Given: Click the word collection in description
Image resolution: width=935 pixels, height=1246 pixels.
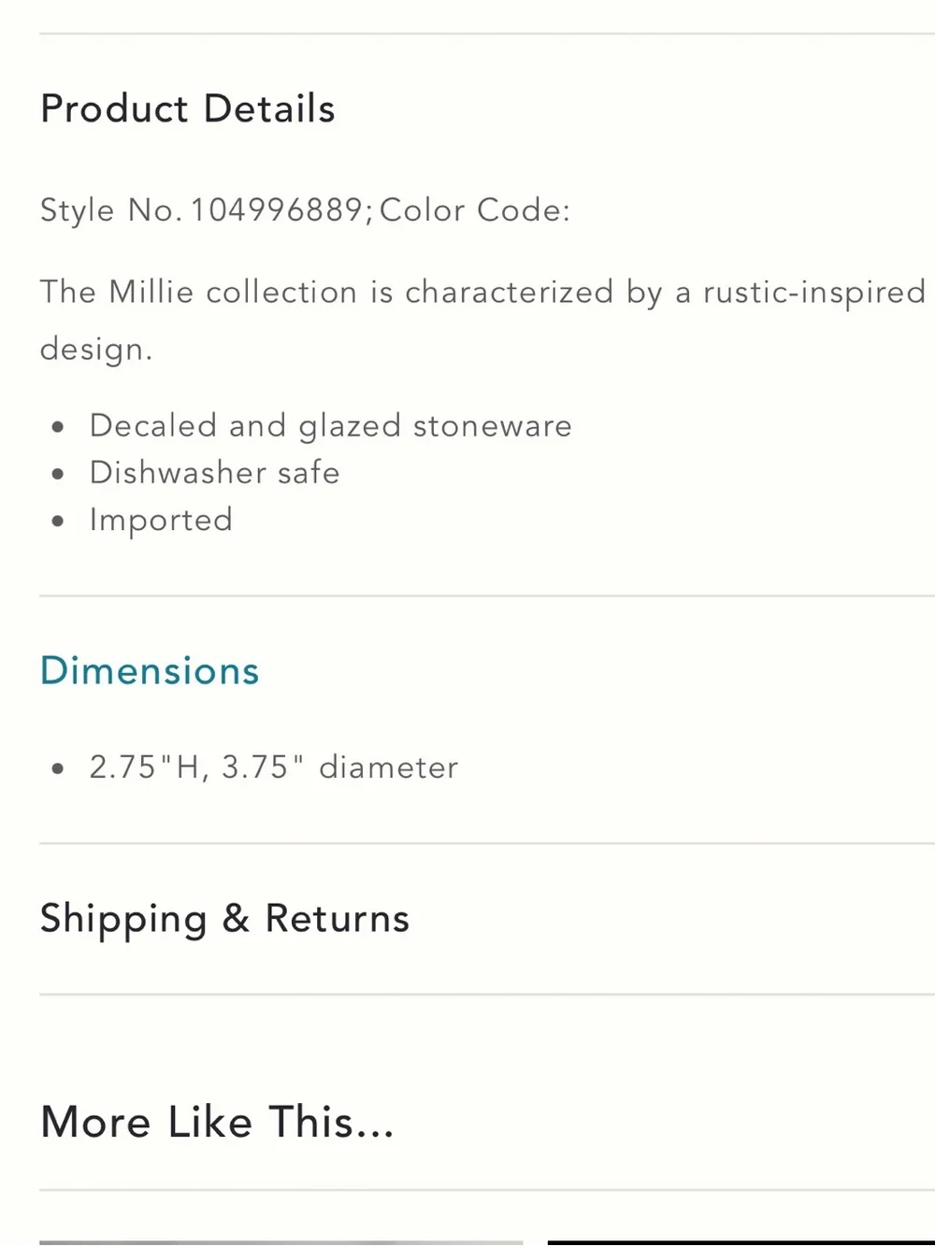Looking at the screenshot, I should click(281, 292).
